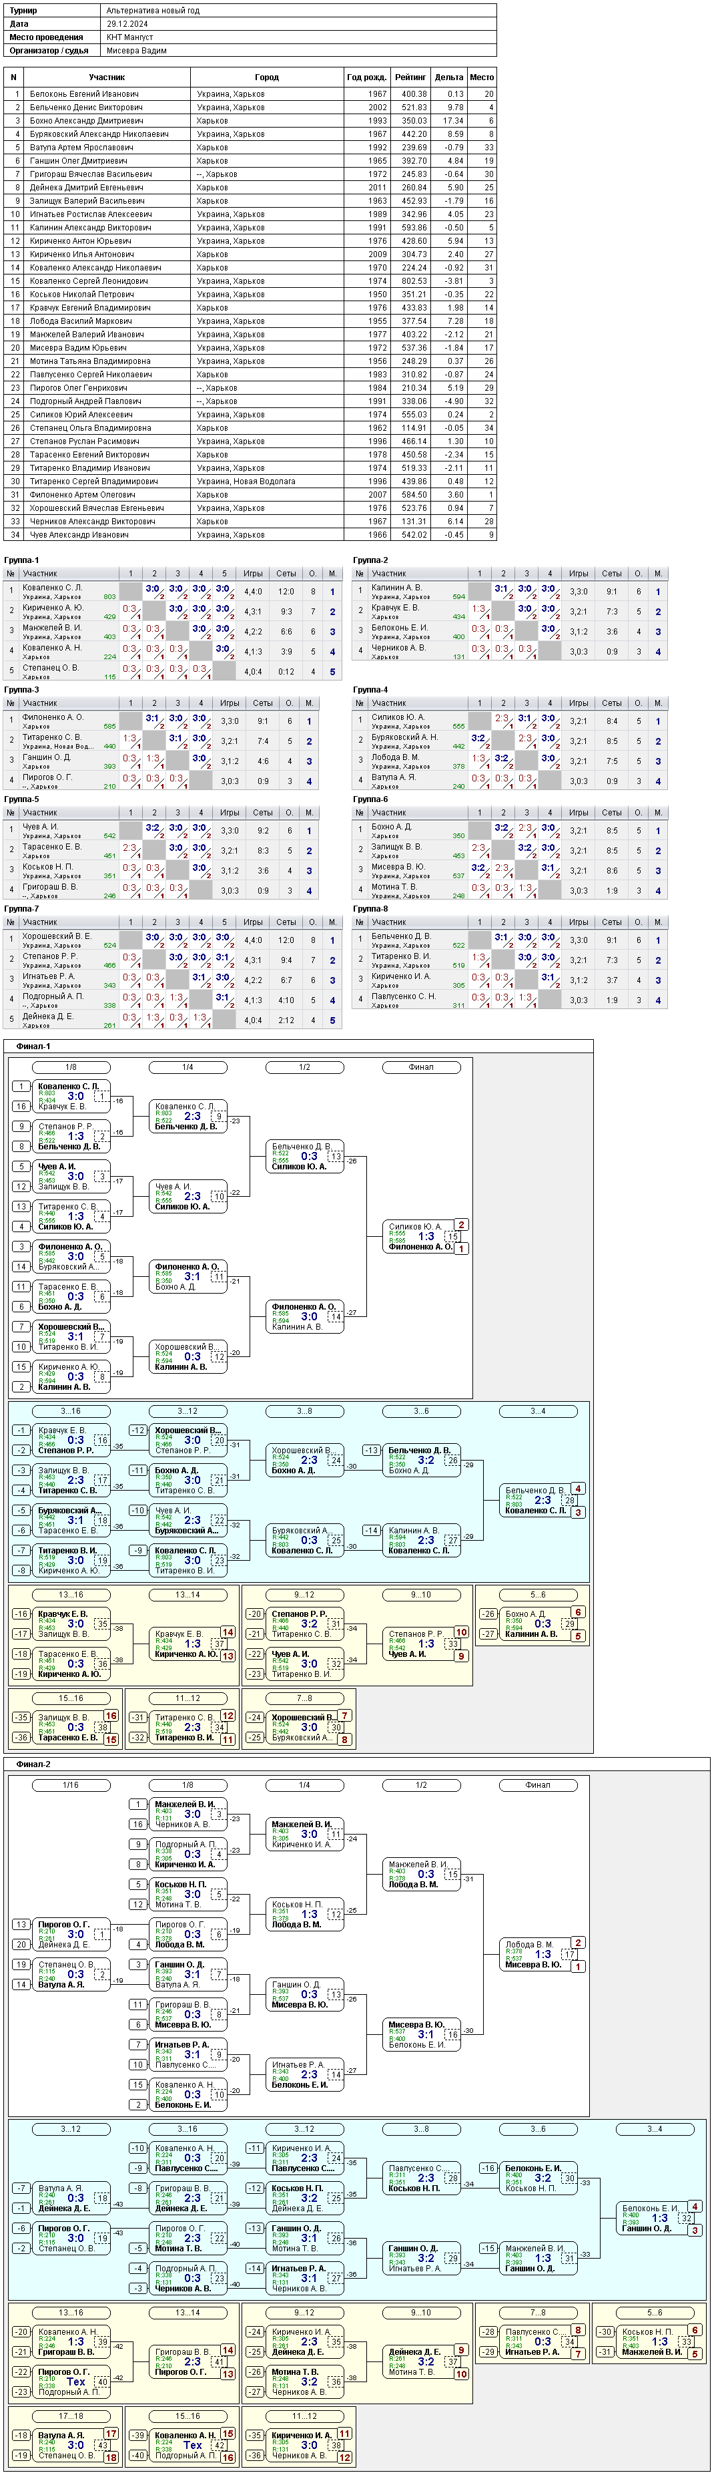Click 'Бохно А. Д.' row in Группа-6

pos(510,831)
